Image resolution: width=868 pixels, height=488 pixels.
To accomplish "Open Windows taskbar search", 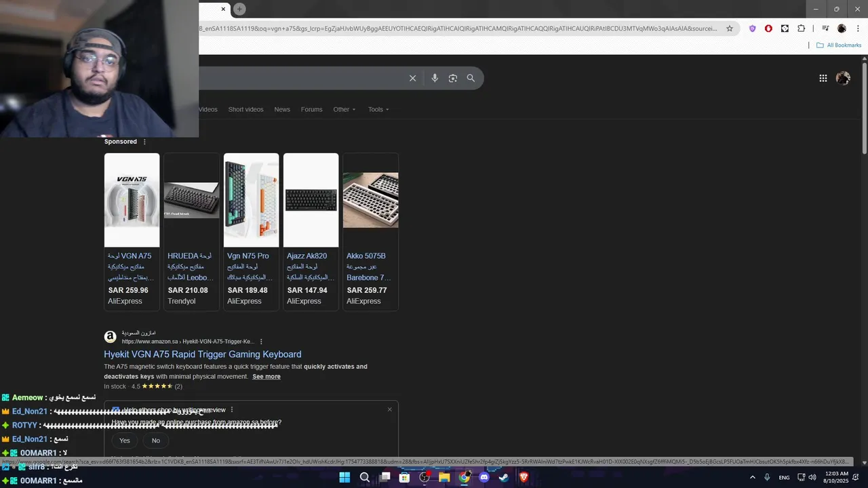I will [365, 477].
